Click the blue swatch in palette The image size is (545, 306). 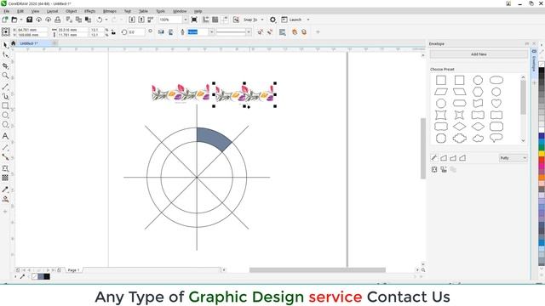click(542, 136)
